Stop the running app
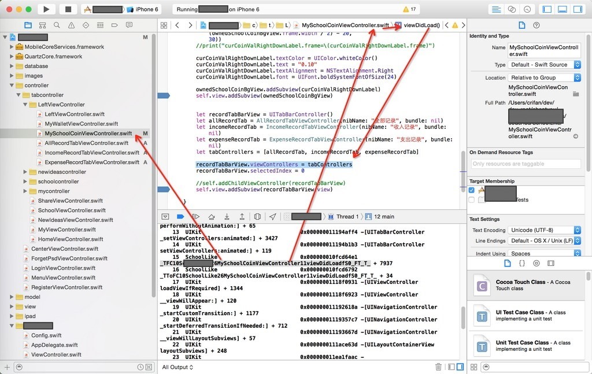This screenshot has width=592, height=374. tap(68, 9)
